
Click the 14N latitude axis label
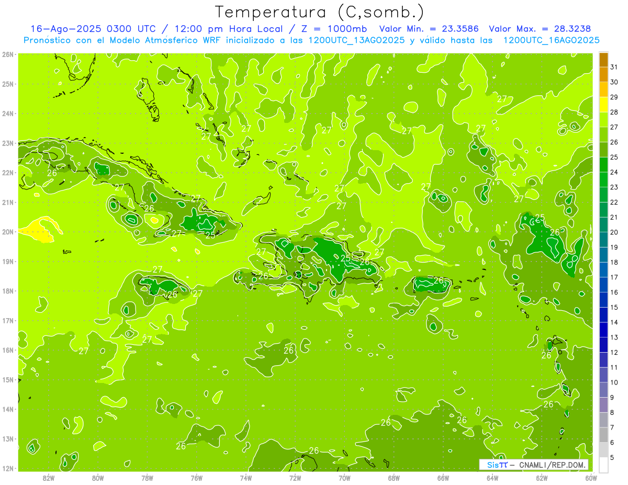8,409
